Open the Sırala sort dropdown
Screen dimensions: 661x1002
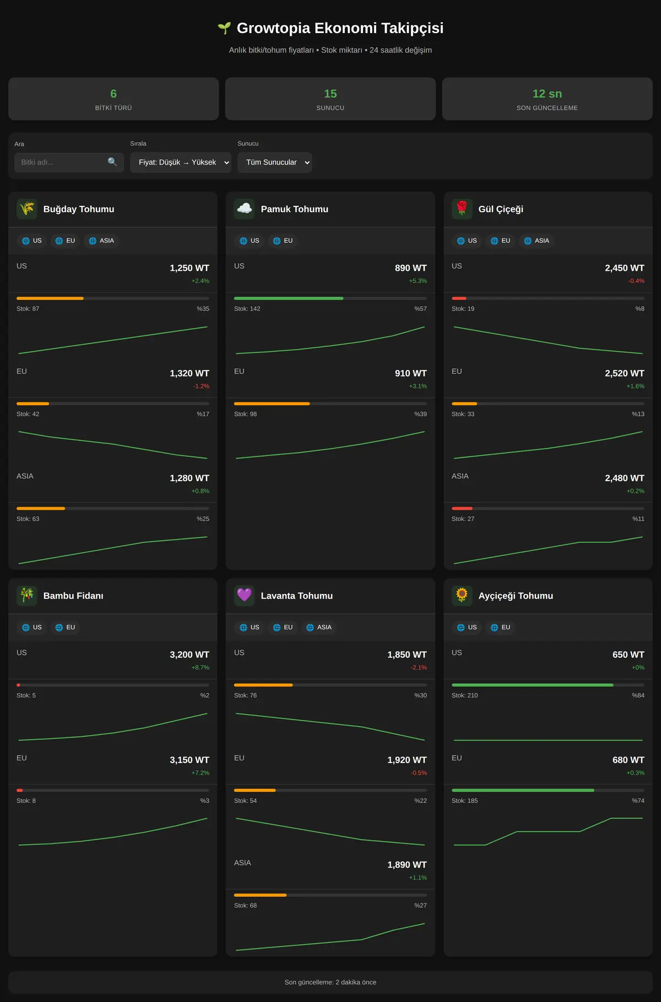point(181,162)
